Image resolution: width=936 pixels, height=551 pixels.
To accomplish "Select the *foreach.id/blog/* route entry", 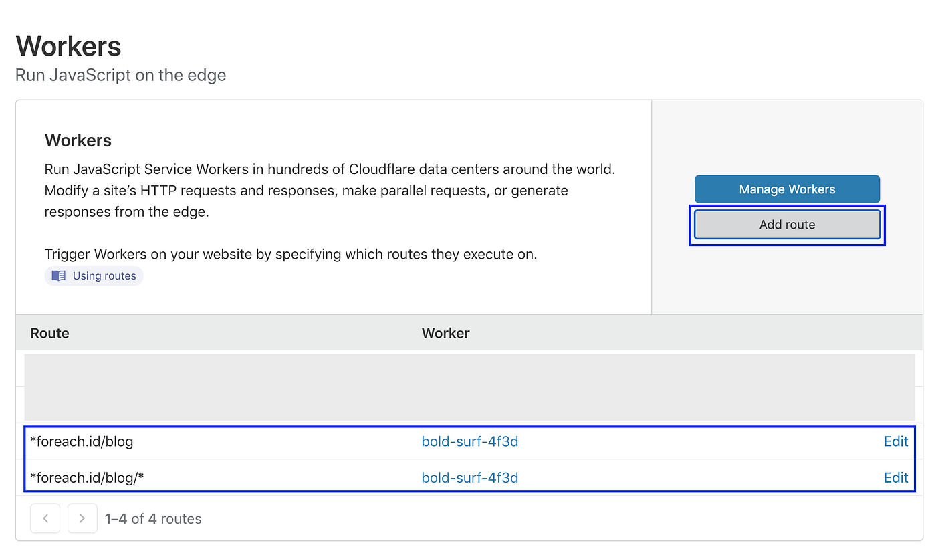I will 87,477.
